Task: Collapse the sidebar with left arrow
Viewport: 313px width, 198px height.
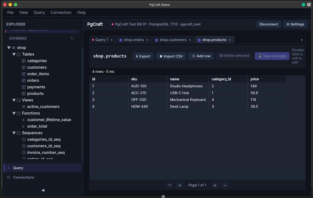Action: point(43,190)
